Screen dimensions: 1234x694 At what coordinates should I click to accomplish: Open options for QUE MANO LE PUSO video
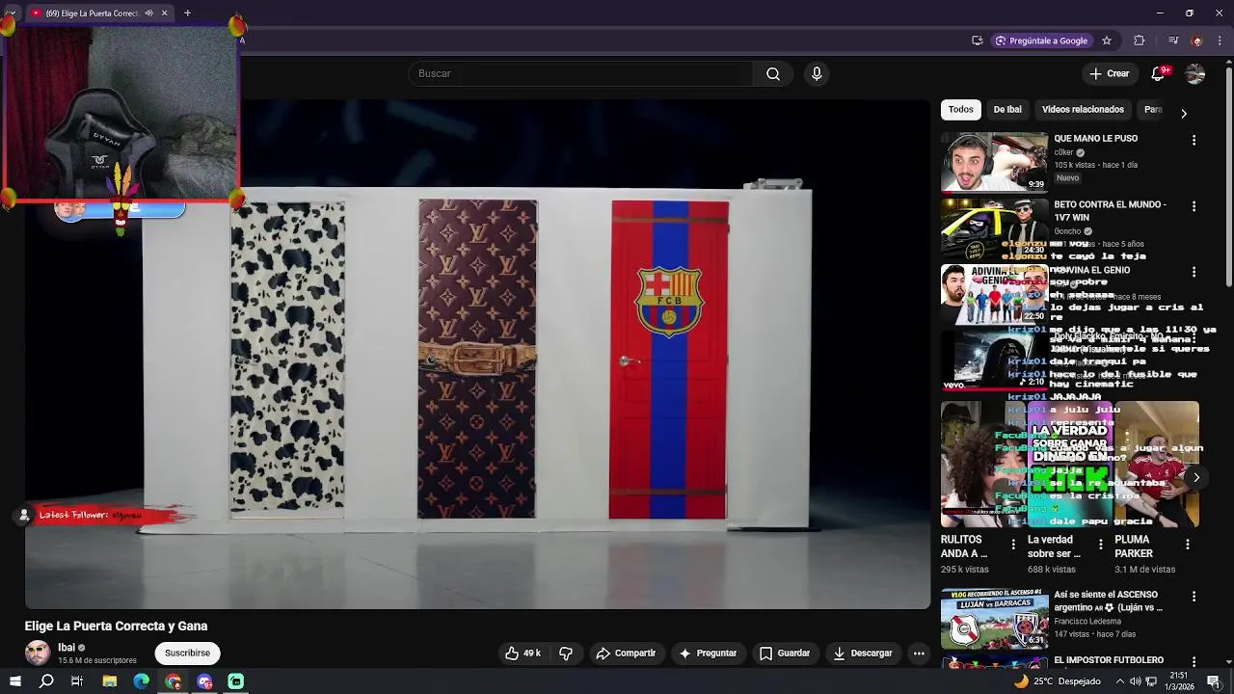1194,141
